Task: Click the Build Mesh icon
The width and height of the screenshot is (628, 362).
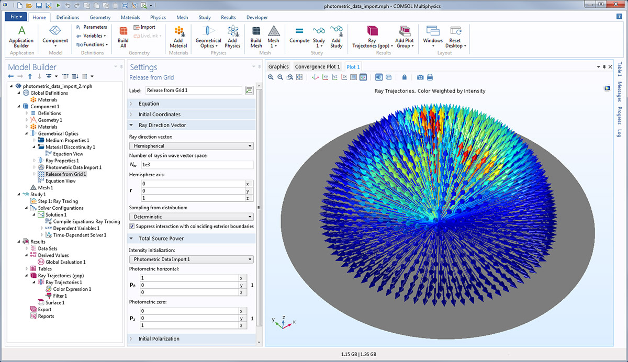Action: pos(256,36)
